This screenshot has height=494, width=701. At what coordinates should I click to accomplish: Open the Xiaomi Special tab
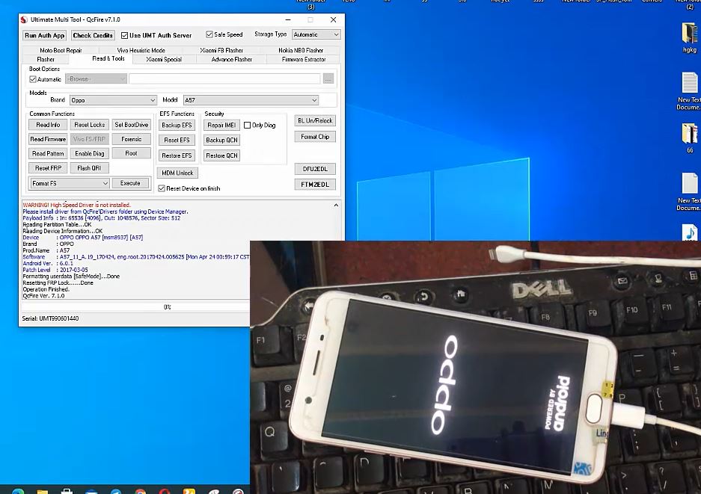[164, 59]
